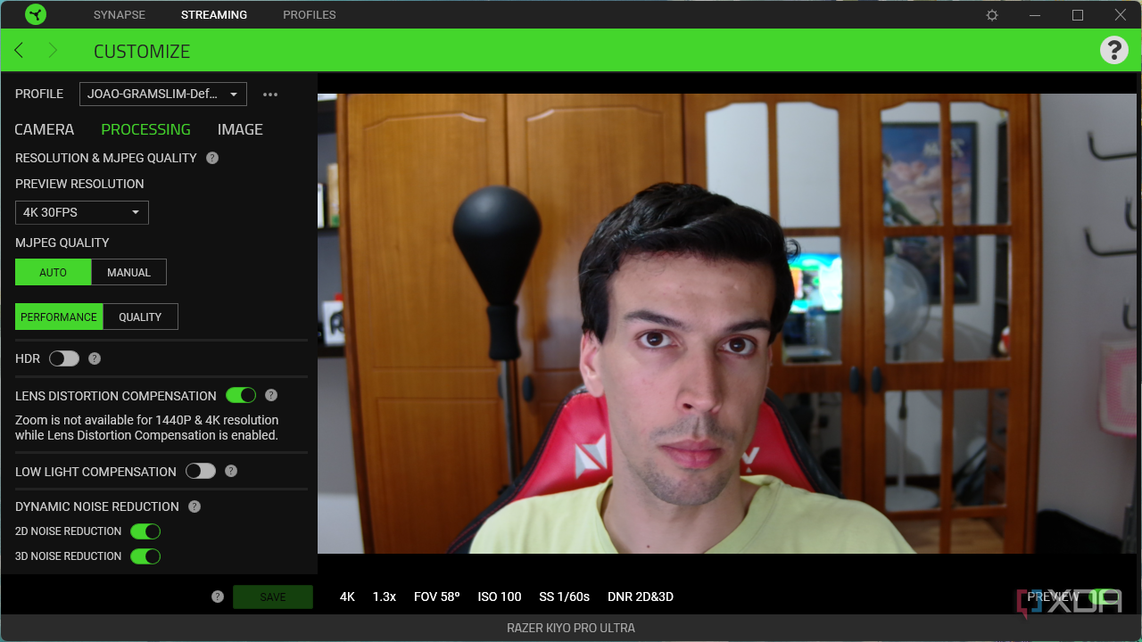1142x642 pixels.
Task: Show help tooltip for HDR
Action: click(x=95, y=358)
